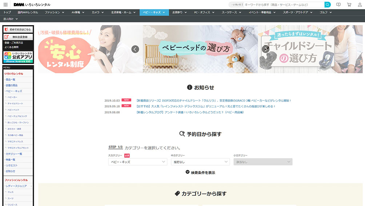Open the ゴルフ nav menu
The height and width of the screenshot is (206, 365).
pyautogui.click(x=326, y=12)
